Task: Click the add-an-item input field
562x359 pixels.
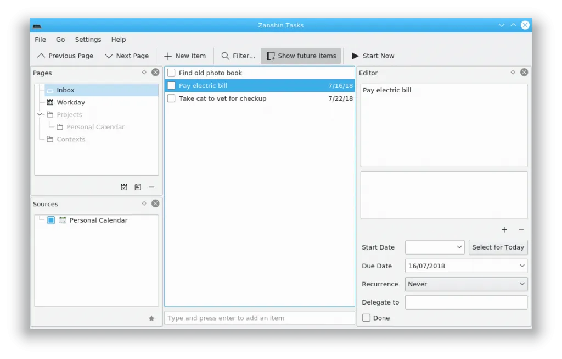Action: [259, 317]
